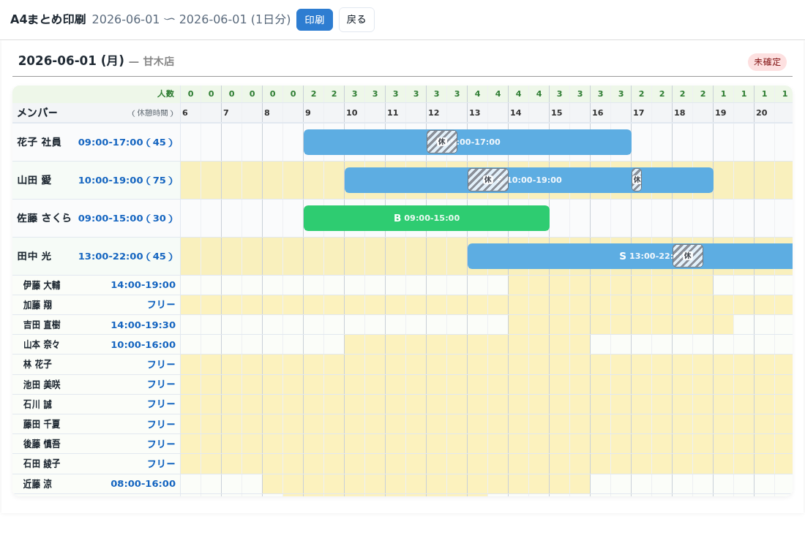Click the member name 後藤 慎吾
The image size is (805, 557).
click(x=42, y=444)
